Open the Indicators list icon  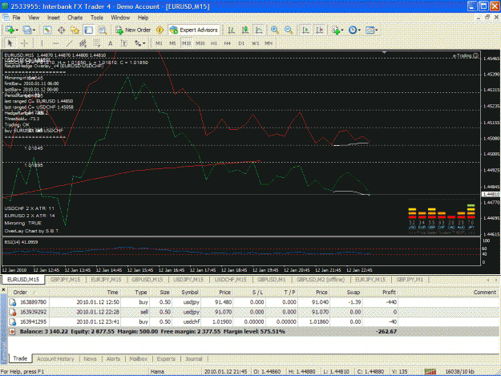336,30
